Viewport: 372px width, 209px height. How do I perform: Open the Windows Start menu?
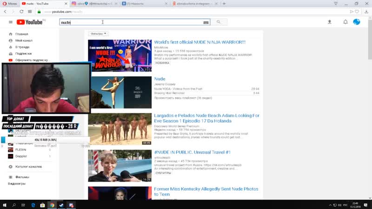click(5, 205)
